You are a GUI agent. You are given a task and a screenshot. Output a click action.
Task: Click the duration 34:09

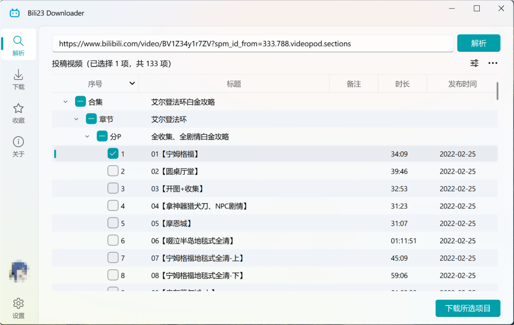pyautogui.click(x=399, y=154)
